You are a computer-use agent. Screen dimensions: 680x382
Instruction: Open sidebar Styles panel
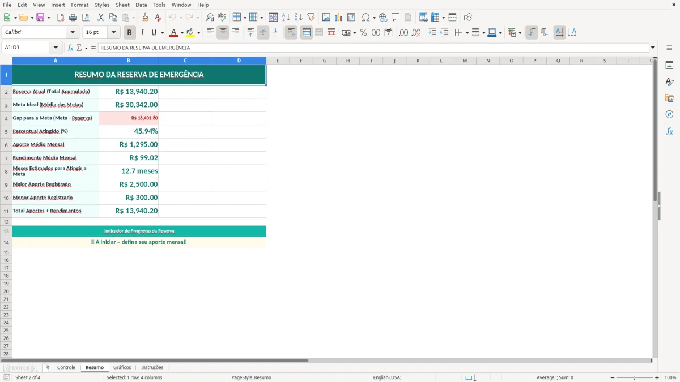click(669, 81)
